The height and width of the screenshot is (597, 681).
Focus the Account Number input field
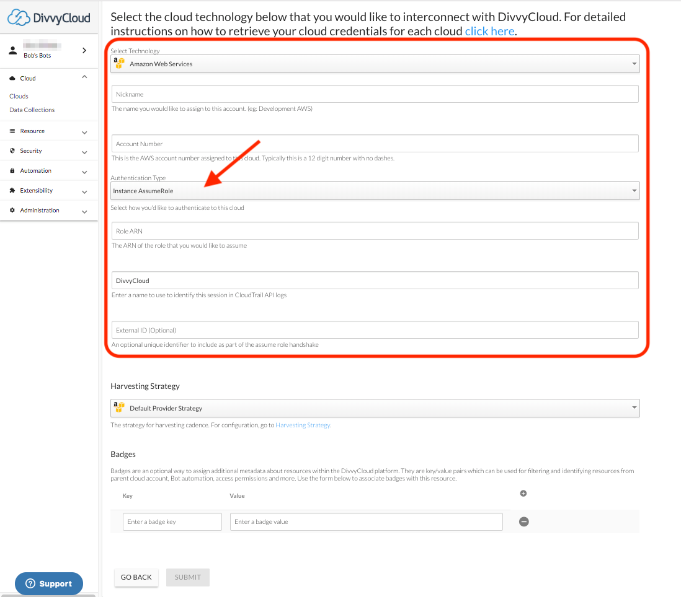click(x=375, y=144)
